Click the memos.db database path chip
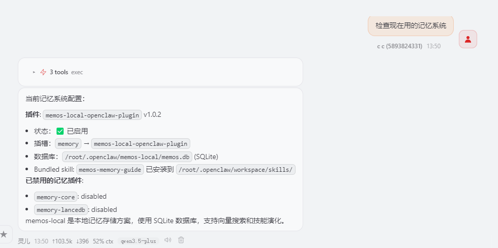498x248 pixels. (127, 157)
